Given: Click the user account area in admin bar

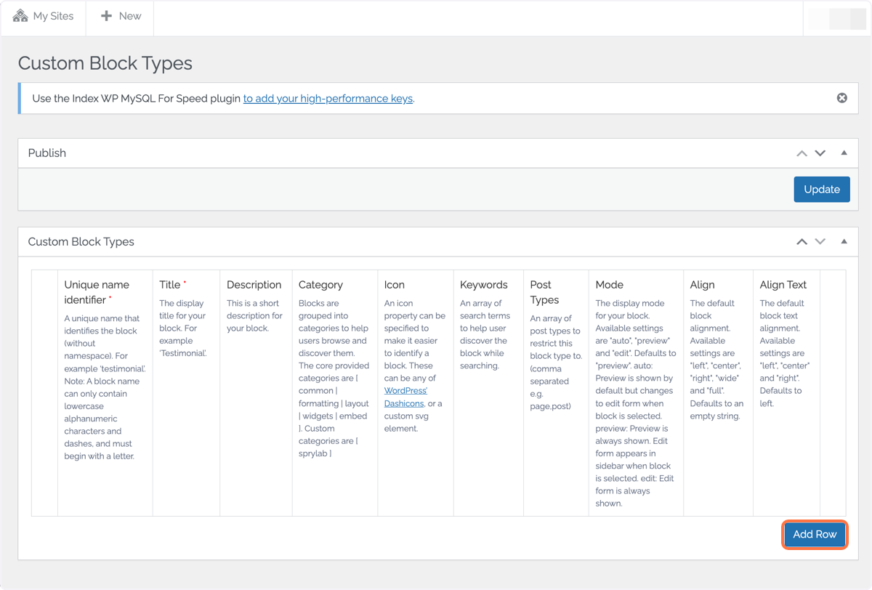Looking at the screenshot, I should click(x=836, y=18).
